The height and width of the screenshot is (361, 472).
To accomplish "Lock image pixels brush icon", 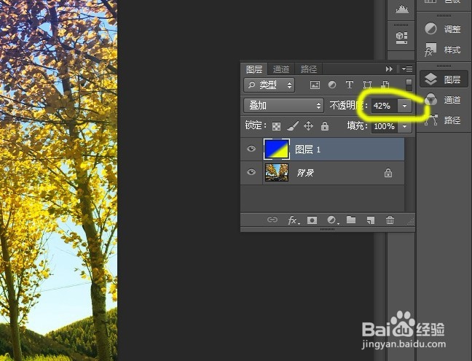I will click(x=293, y=126).
